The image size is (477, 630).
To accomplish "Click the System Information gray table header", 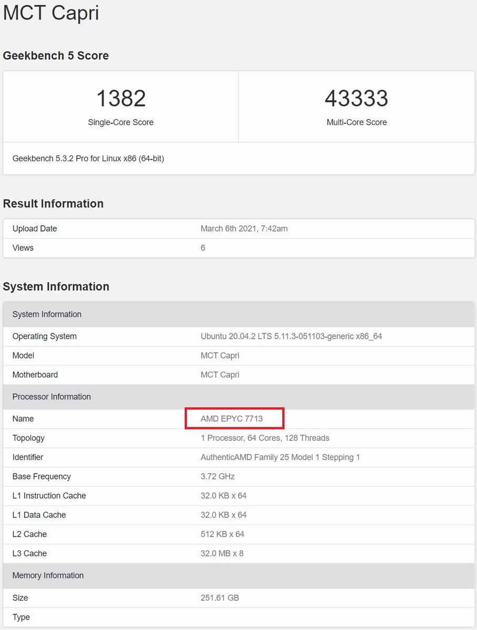I will point(239,314).
